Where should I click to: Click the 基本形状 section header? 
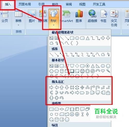click(58, 60)
